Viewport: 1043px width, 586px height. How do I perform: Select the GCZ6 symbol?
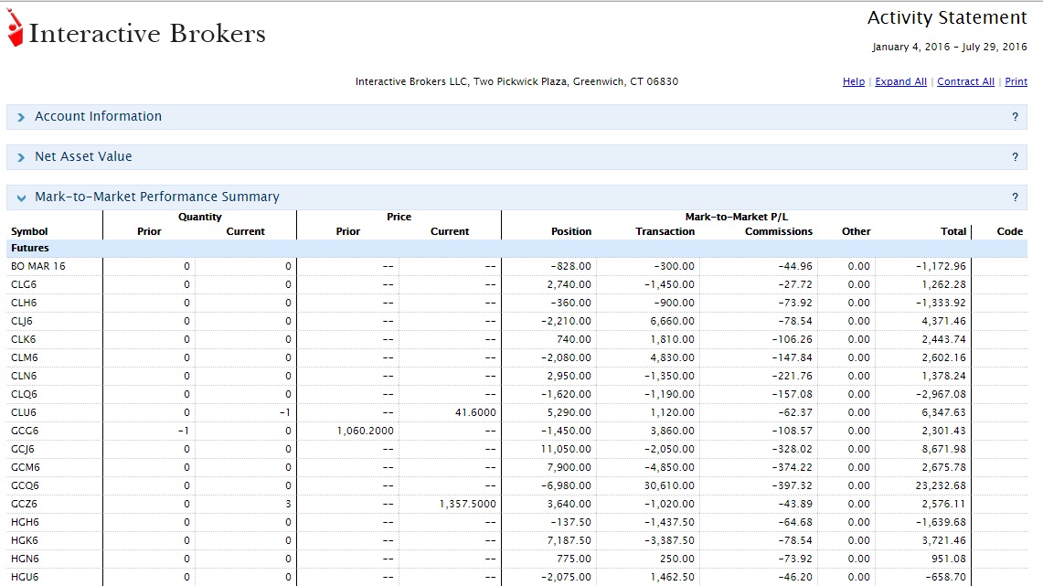click(24, 505)
